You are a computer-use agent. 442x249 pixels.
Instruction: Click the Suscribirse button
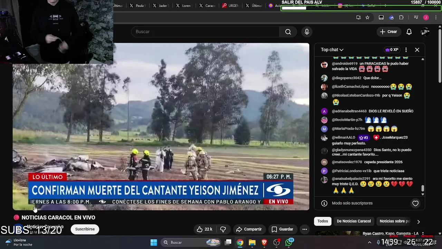click(x=85, y=229)
